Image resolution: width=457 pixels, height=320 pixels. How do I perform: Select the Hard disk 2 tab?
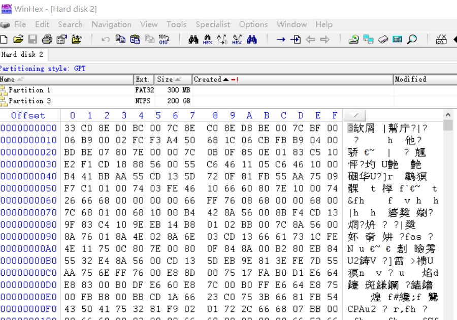[23, 54]
